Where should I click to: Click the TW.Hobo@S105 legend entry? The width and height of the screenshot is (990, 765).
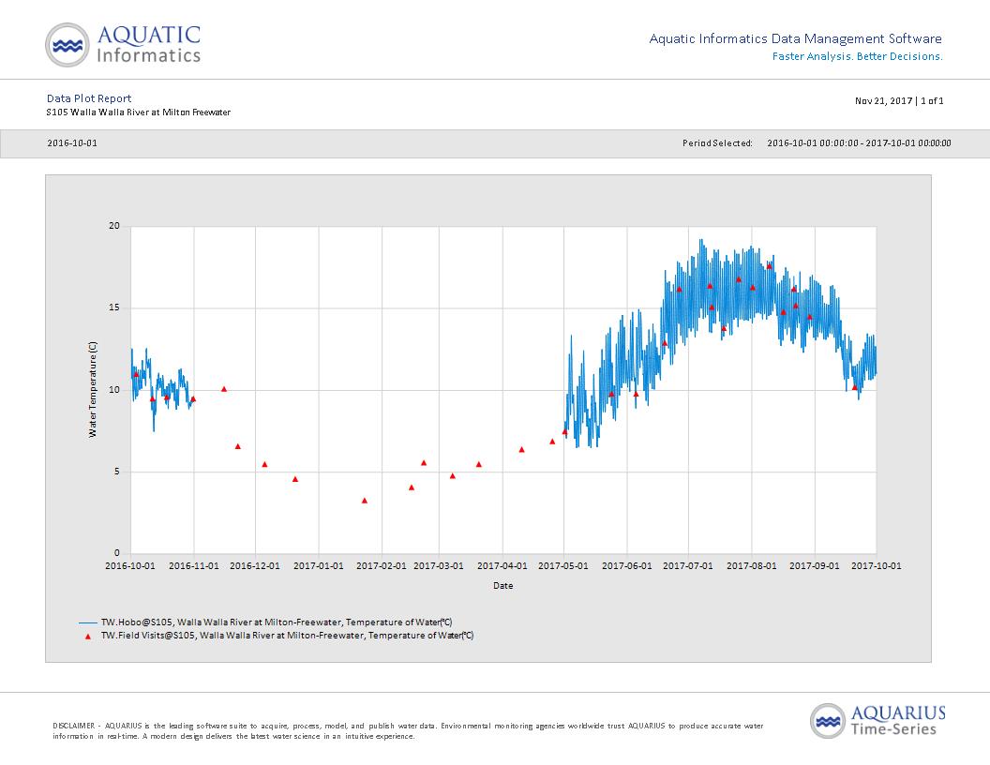click(277, 622)
